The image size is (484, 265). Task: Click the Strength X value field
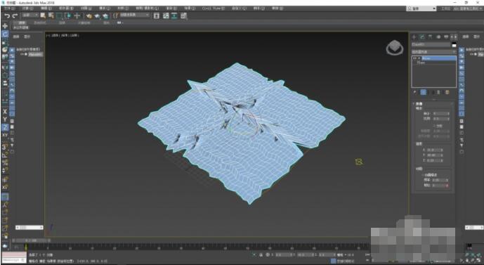(435, 150)
